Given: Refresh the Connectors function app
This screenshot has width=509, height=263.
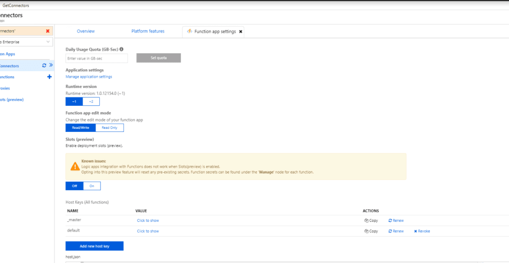Looking at the screenshot, I should click(x=44, y=66).
